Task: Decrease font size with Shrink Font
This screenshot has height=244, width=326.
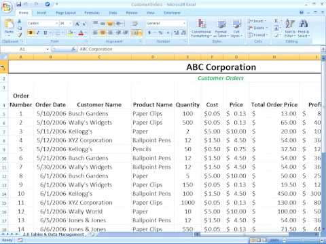Action: [84, 24]
